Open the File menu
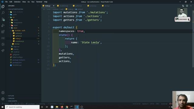The height and width of the screenshot is (109, 194). (x=6, y=2)
